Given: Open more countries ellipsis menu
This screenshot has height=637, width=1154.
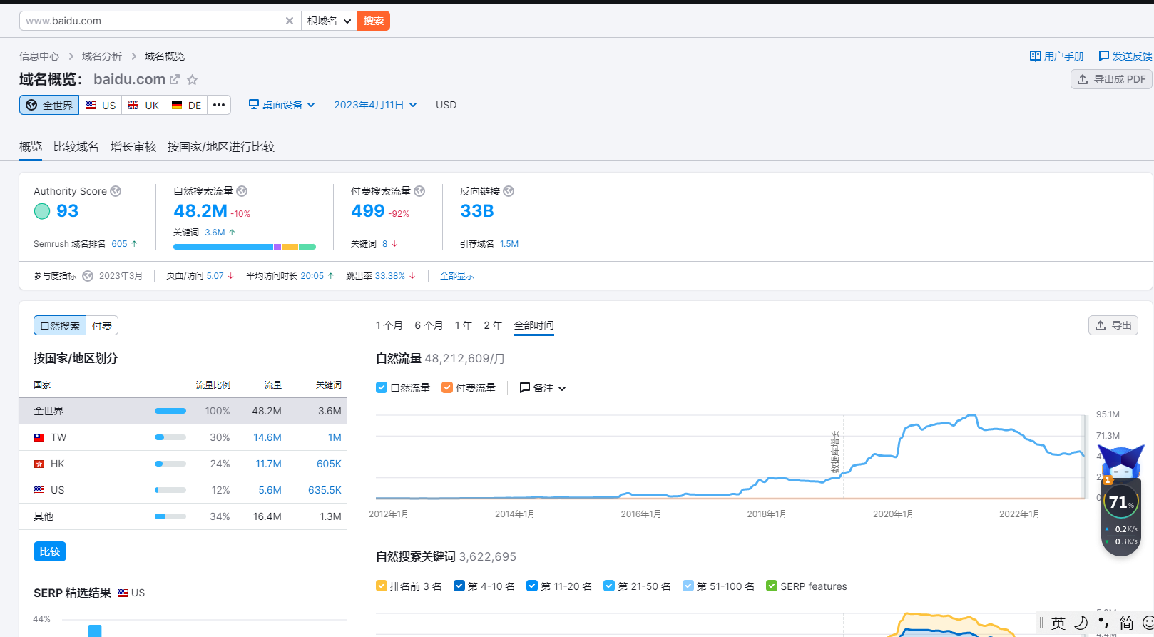Looking at the screenshot, I should (x=219, y=105).
